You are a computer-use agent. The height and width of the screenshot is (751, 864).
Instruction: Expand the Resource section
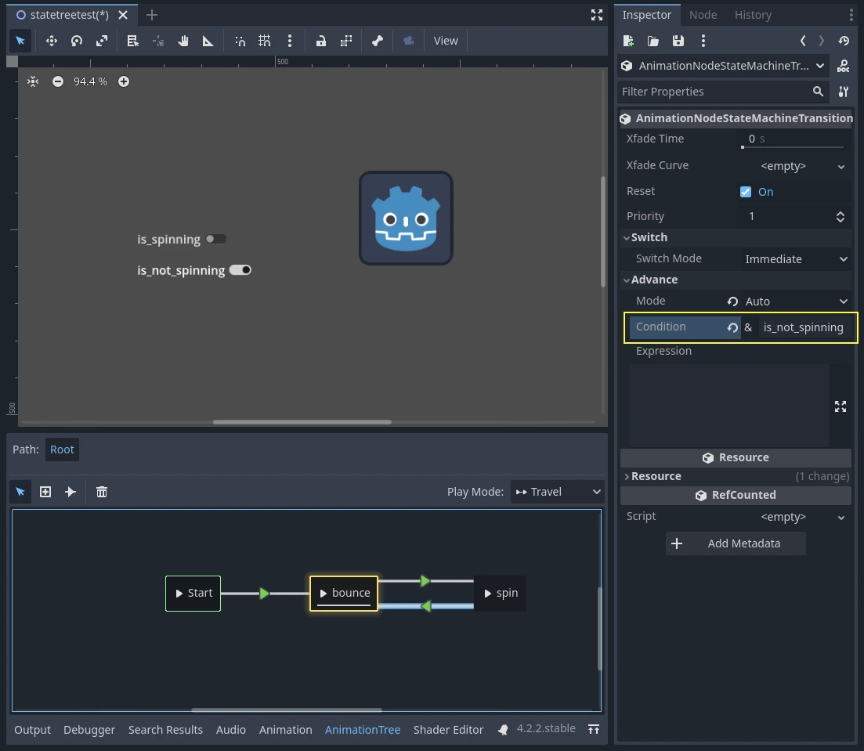point(656,476)
